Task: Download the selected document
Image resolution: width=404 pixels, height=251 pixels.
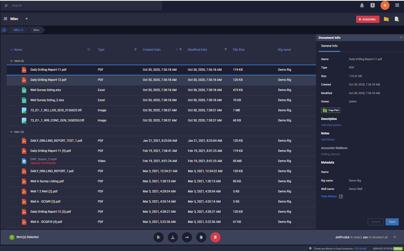Action: point(173,237)
